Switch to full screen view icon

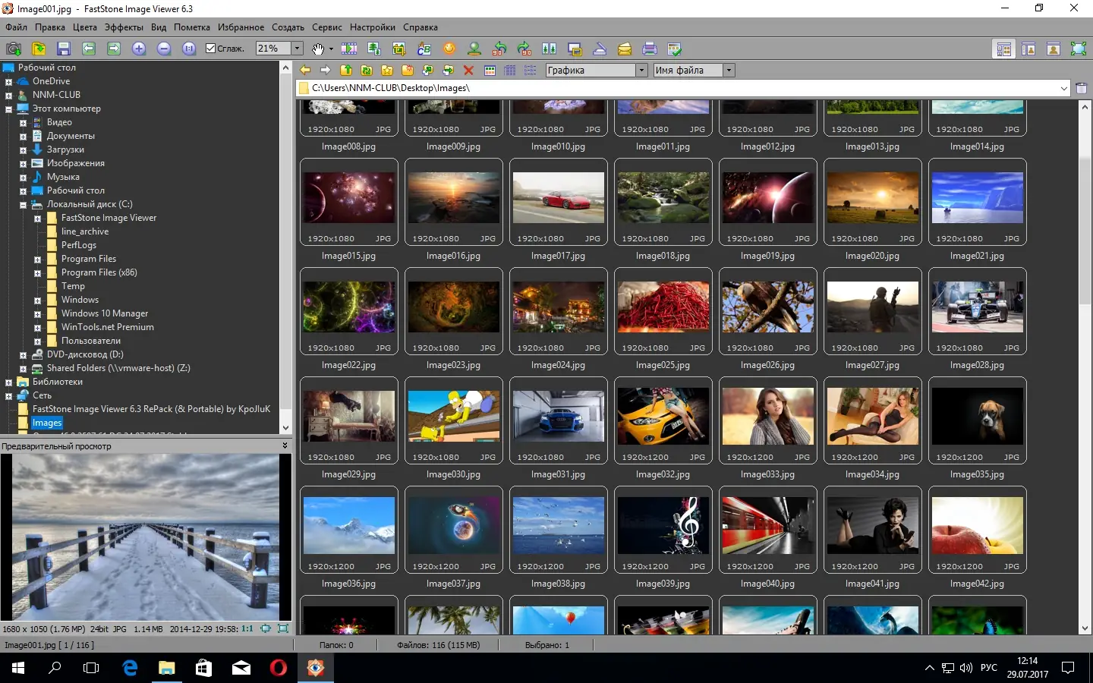[1078, 49]
